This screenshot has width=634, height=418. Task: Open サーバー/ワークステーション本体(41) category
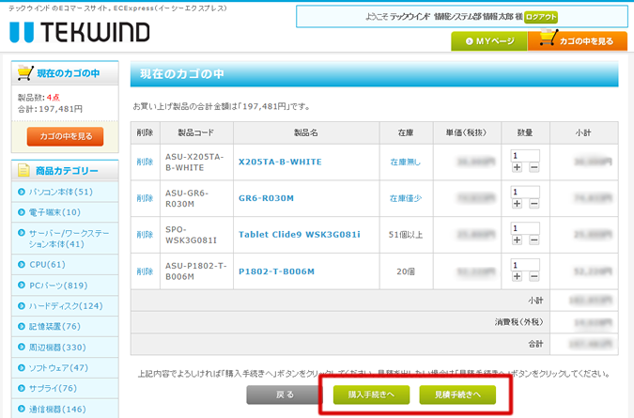69,239
